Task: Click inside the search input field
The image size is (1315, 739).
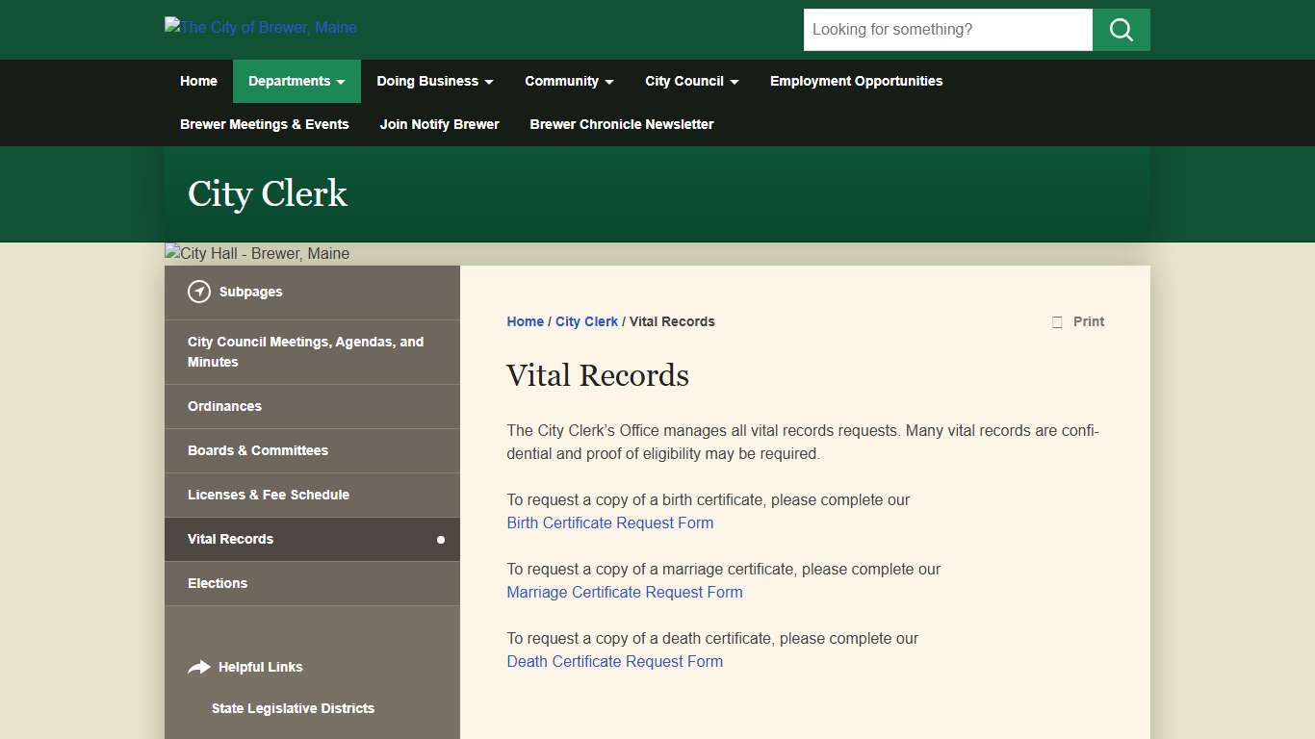Action: (x=947, y=30)
